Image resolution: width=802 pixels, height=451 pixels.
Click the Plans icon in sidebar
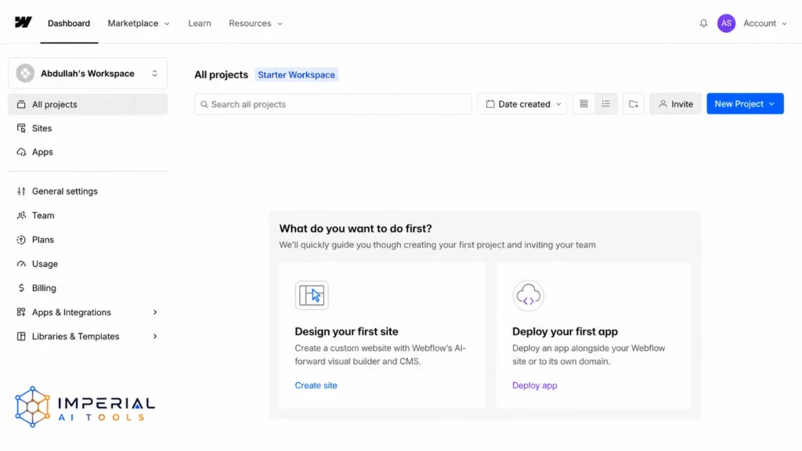point(21,240)
